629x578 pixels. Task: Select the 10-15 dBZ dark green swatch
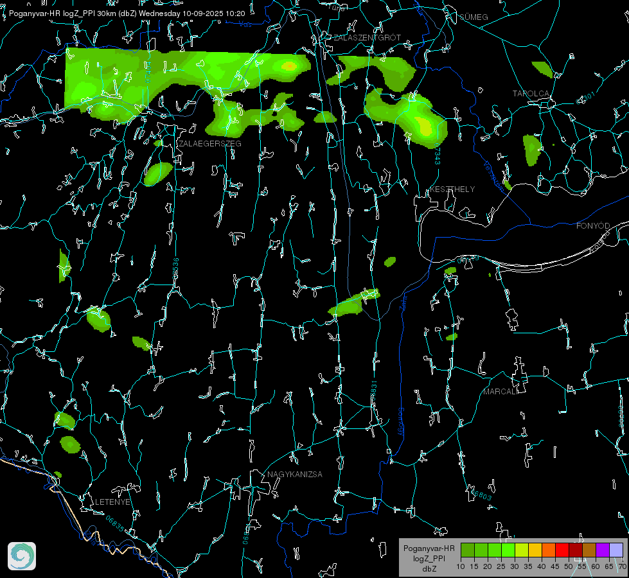[x=468, y=550]
